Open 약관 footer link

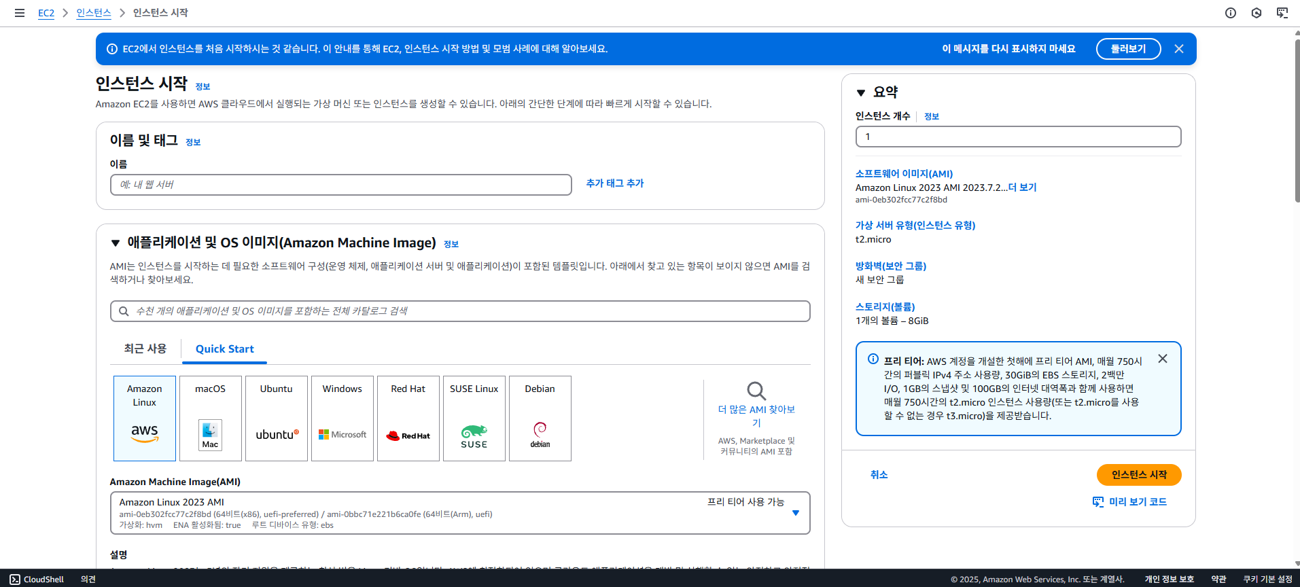coord(1218,580)
